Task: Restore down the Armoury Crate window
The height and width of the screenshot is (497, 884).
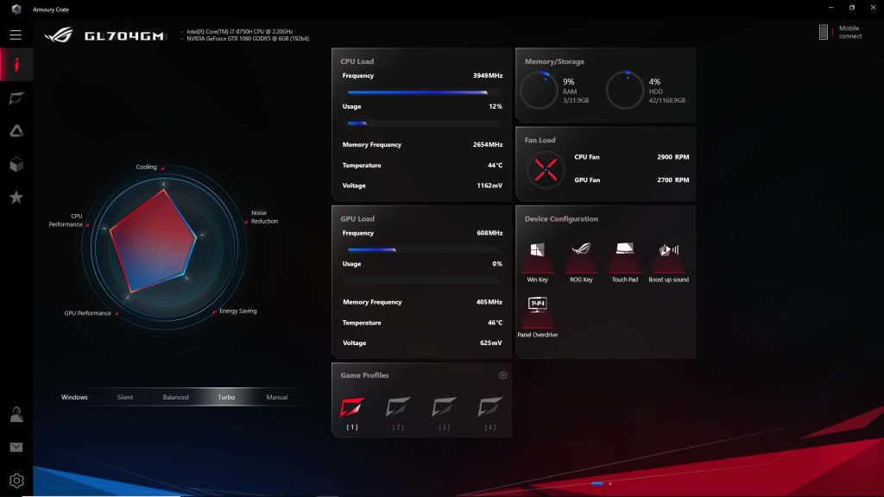Action: (x=852, y=8)
